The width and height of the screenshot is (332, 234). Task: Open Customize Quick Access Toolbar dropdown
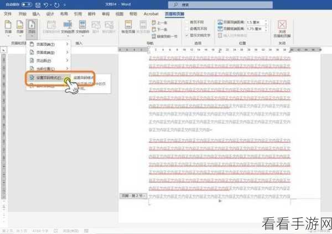[x=65, y=4]
